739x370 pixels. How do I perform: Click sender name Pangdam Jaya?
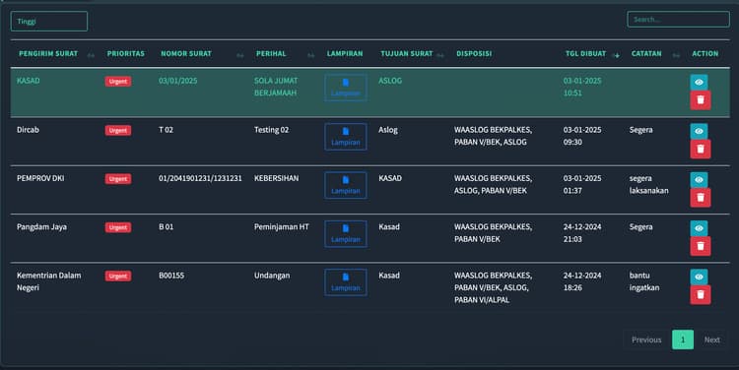coord(42,227)
